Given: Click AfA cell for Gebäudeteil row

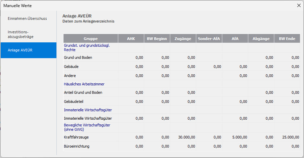Looking at the screenshot, I should [x=235, y=102].
